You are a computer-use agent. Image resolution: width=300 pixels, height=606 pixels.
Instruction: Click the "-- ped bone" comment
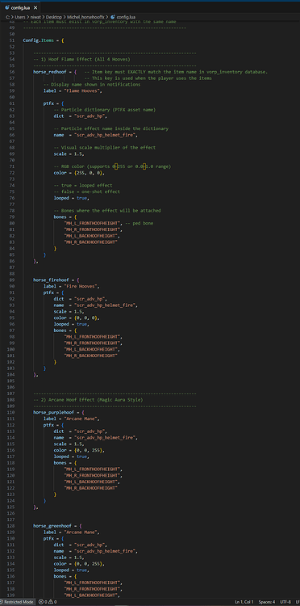140,223
